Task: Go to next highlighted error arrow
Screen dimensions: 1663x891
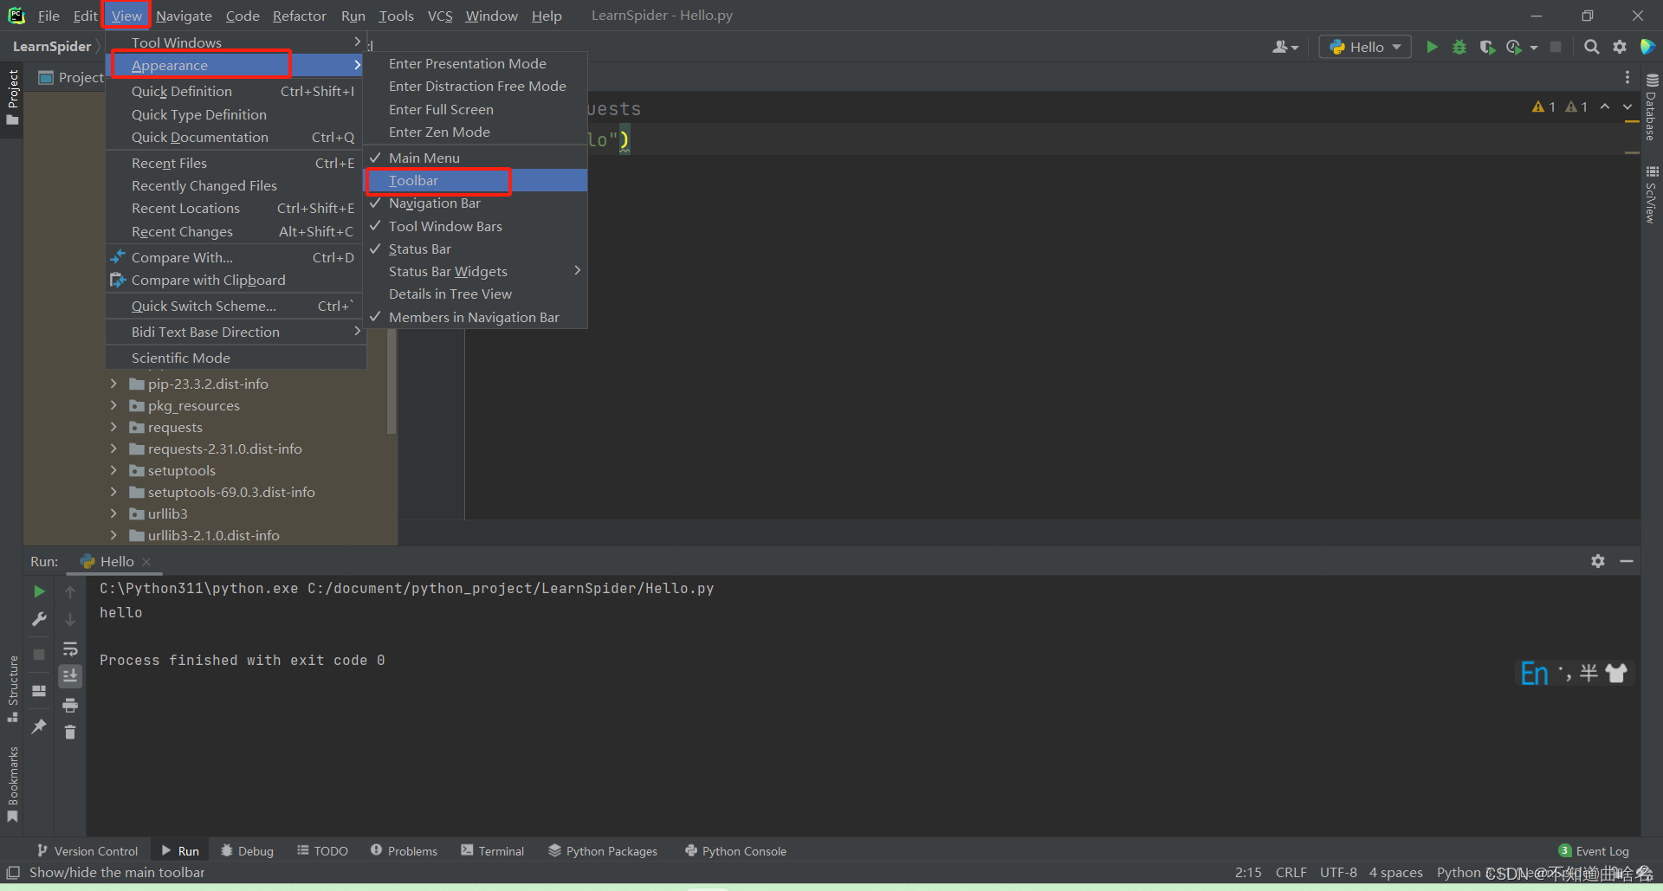Action: [1627, 107]
